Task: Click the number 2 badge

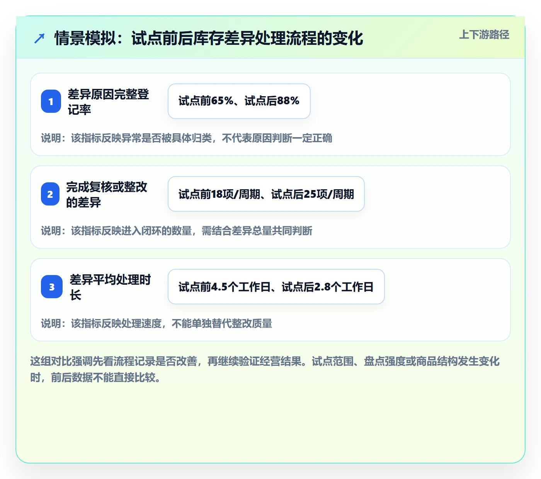Action: tap(50, 194)
